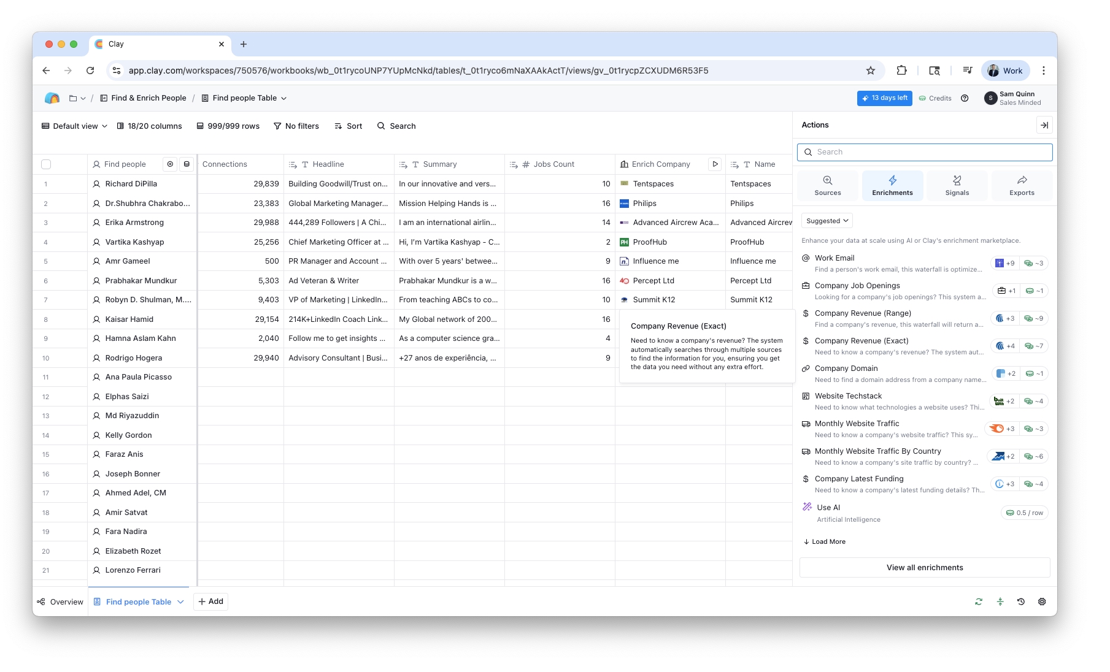The width and height of the screenshot is (1110, 672).
Task: Click the Jobs Count column header
Action: click(x=560, y=164)
